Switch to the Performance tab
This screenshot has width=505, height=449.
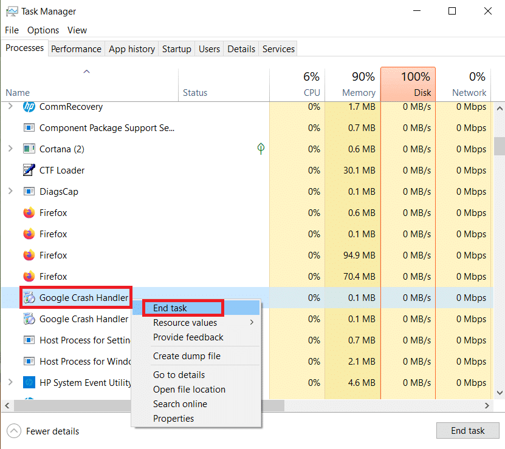pos(76,49)
